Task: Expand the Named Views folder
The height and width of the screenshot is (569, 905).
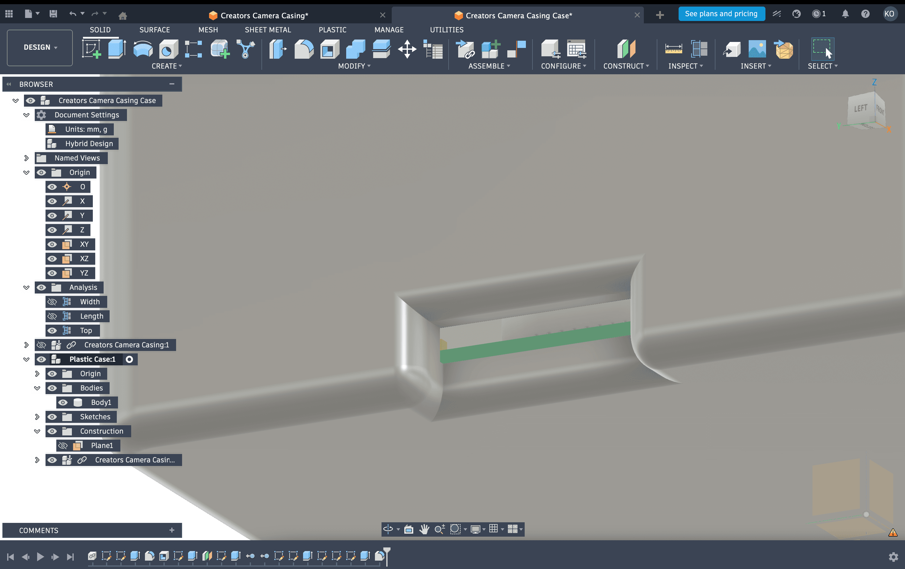Action: click(26, 158)
